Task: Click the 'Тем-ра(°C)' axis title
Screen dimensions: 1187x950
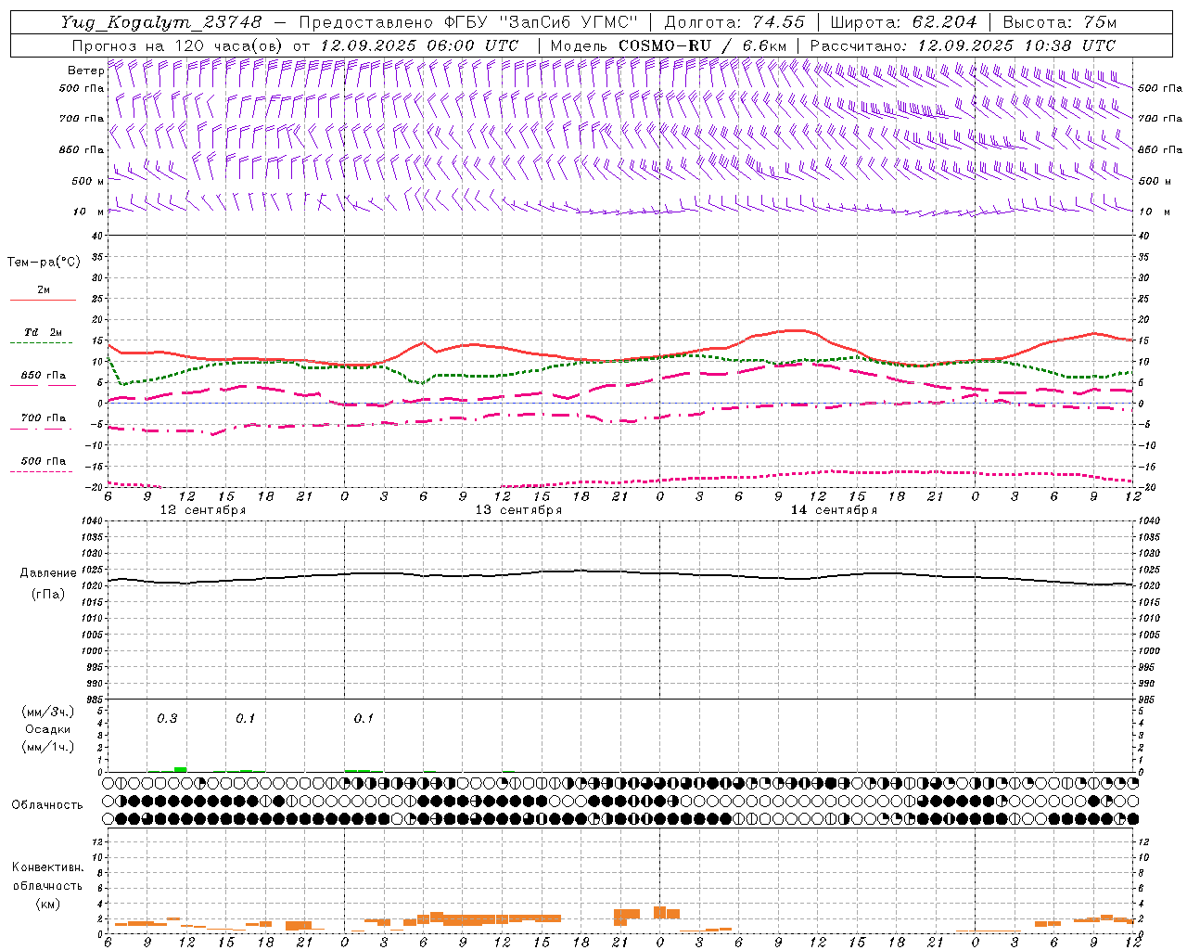Action: coord(44,263)
